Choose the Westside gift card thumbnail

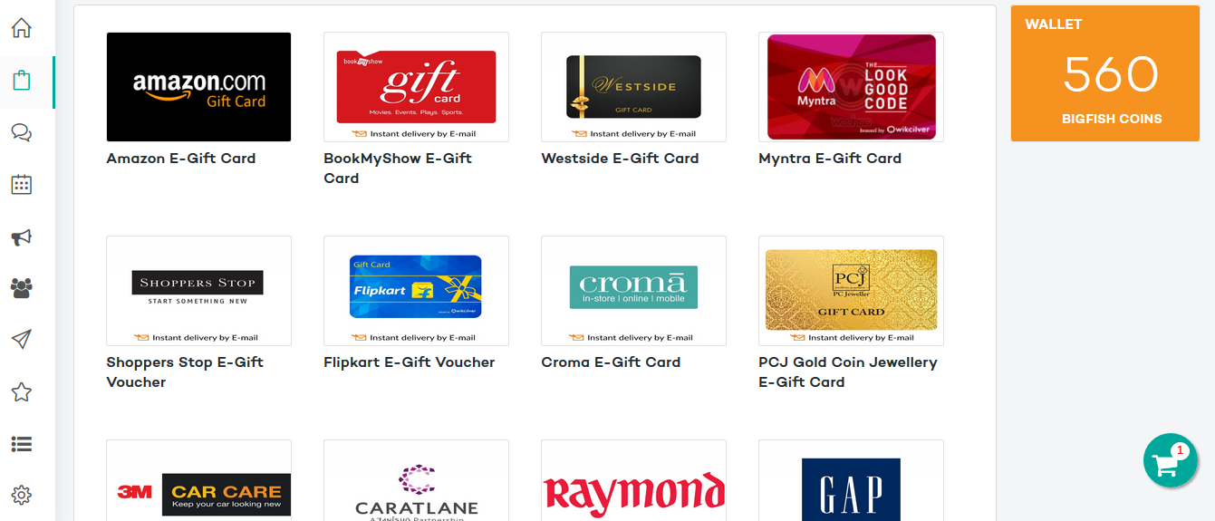(x=633, y=87)
